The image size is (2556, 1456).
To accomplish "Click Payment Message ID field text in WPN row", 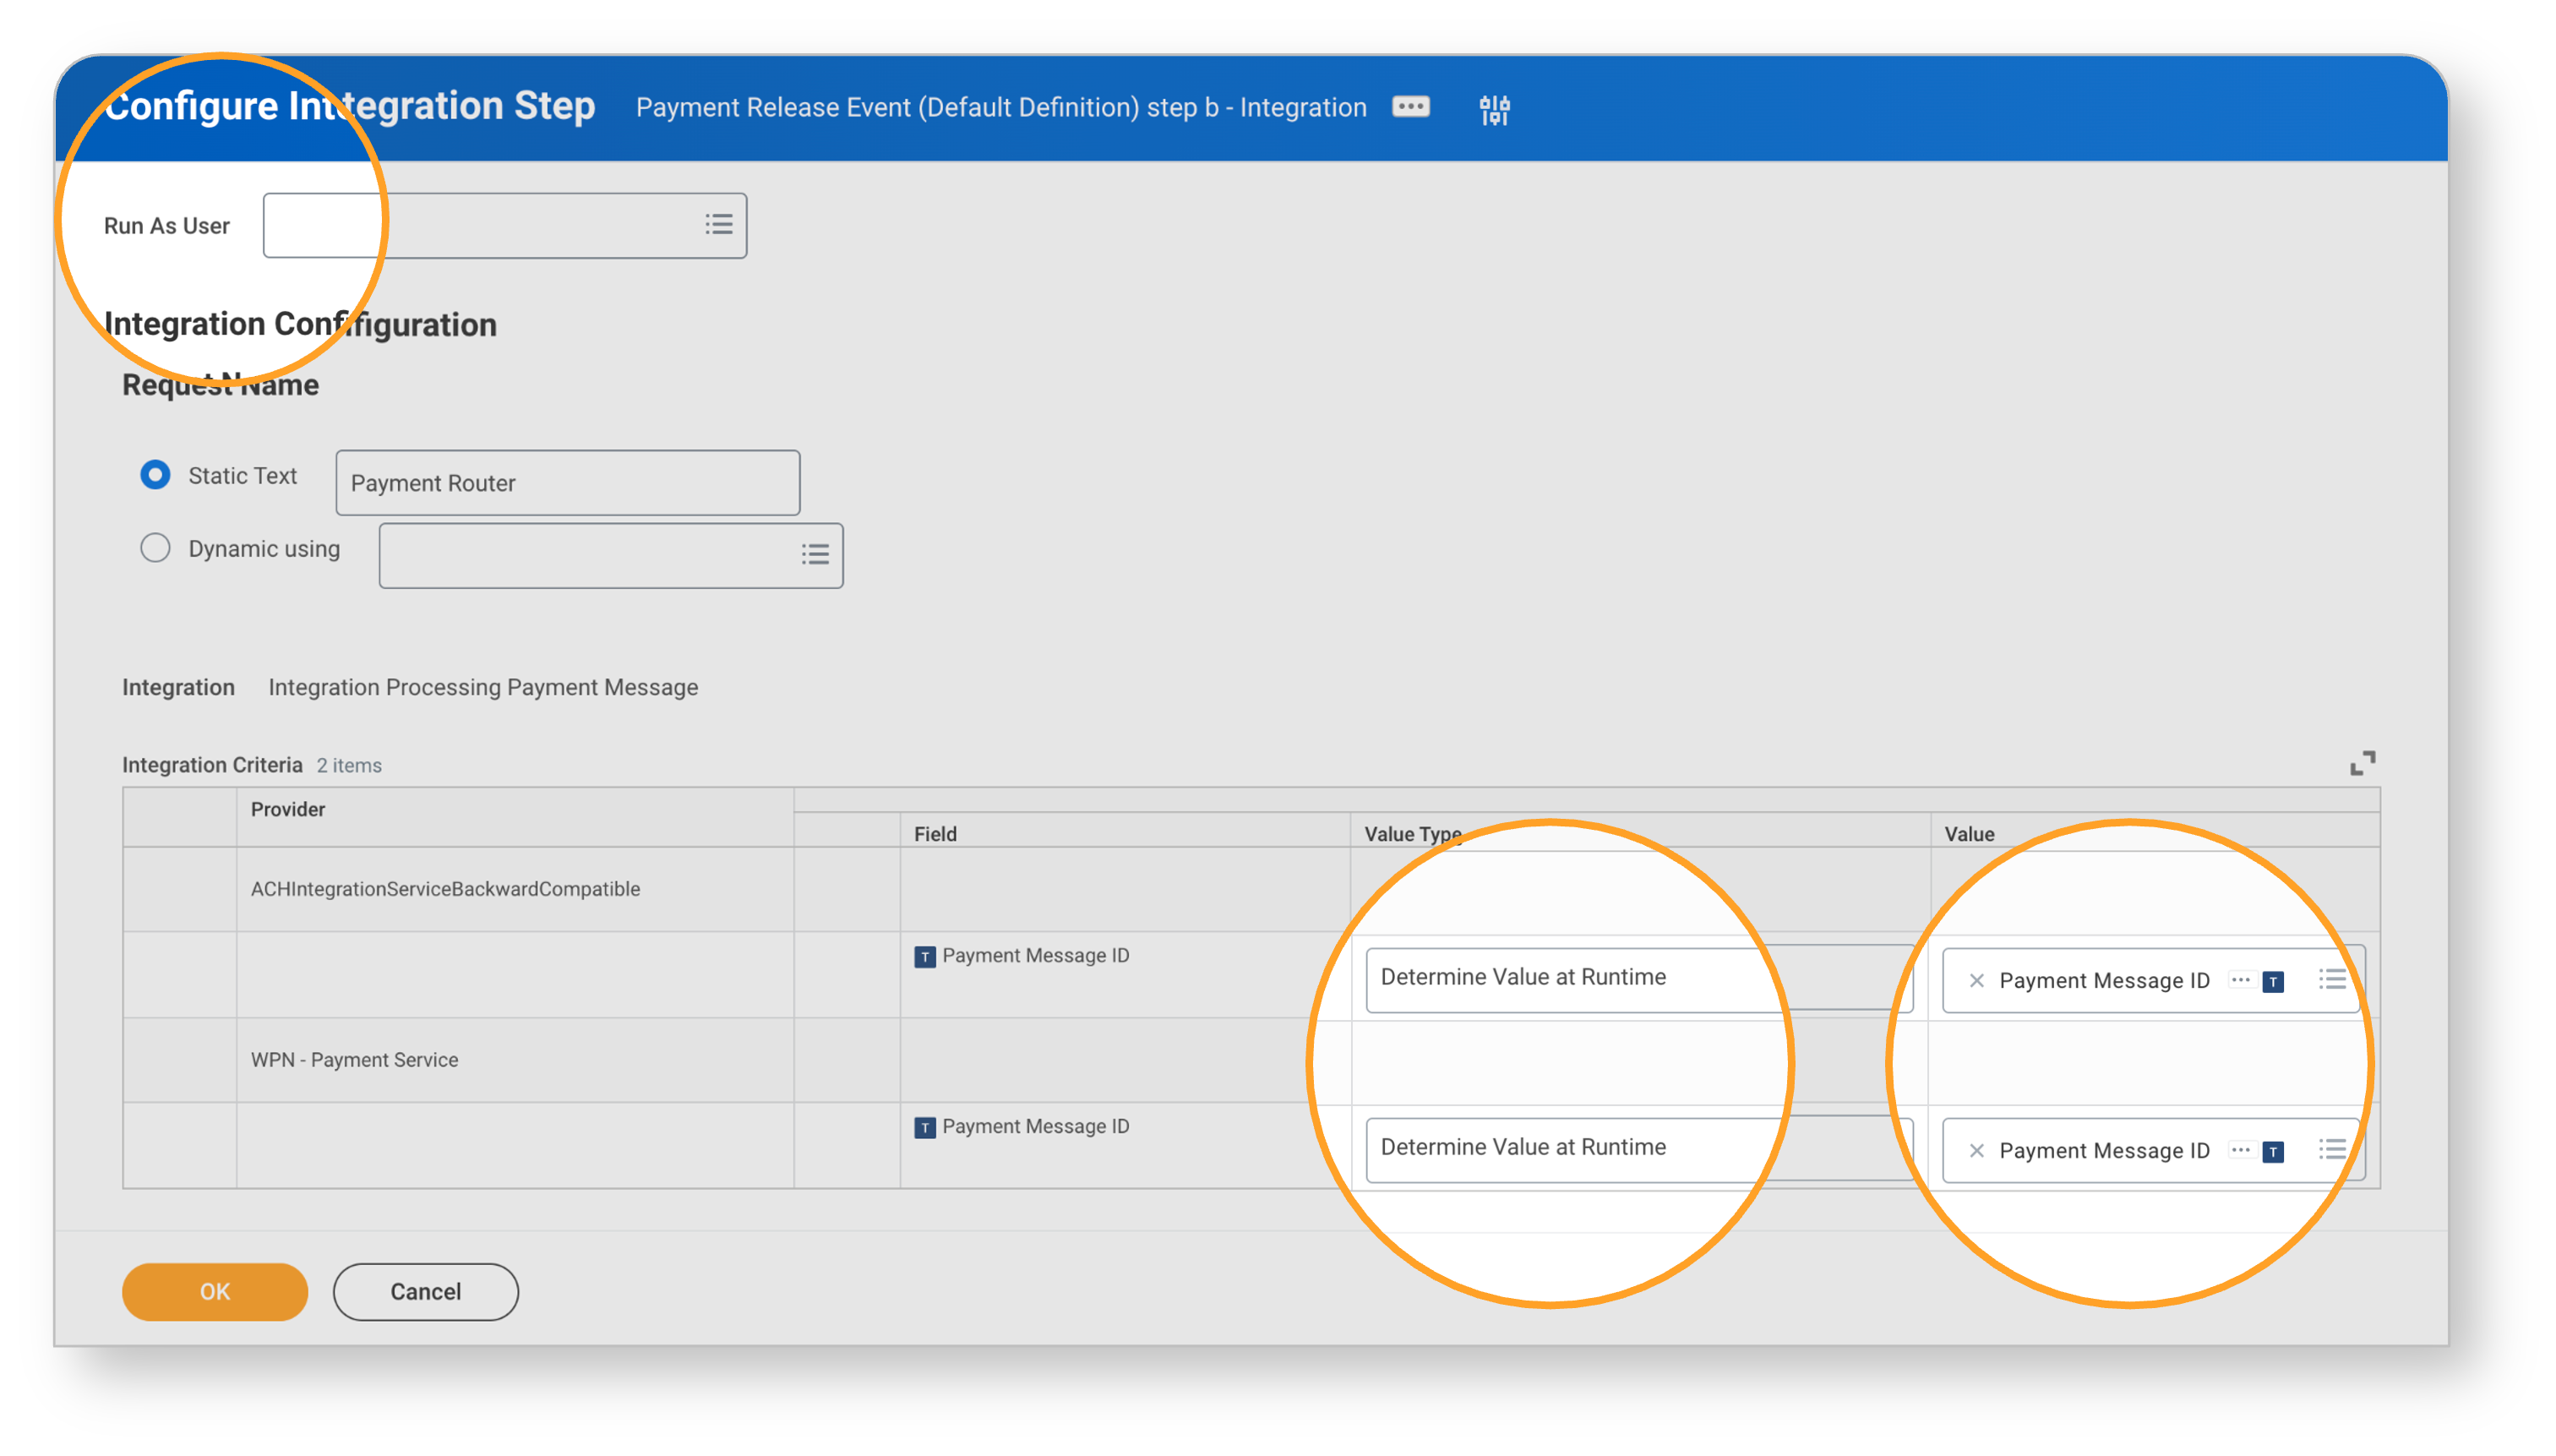I will tap(1036, 1126).
